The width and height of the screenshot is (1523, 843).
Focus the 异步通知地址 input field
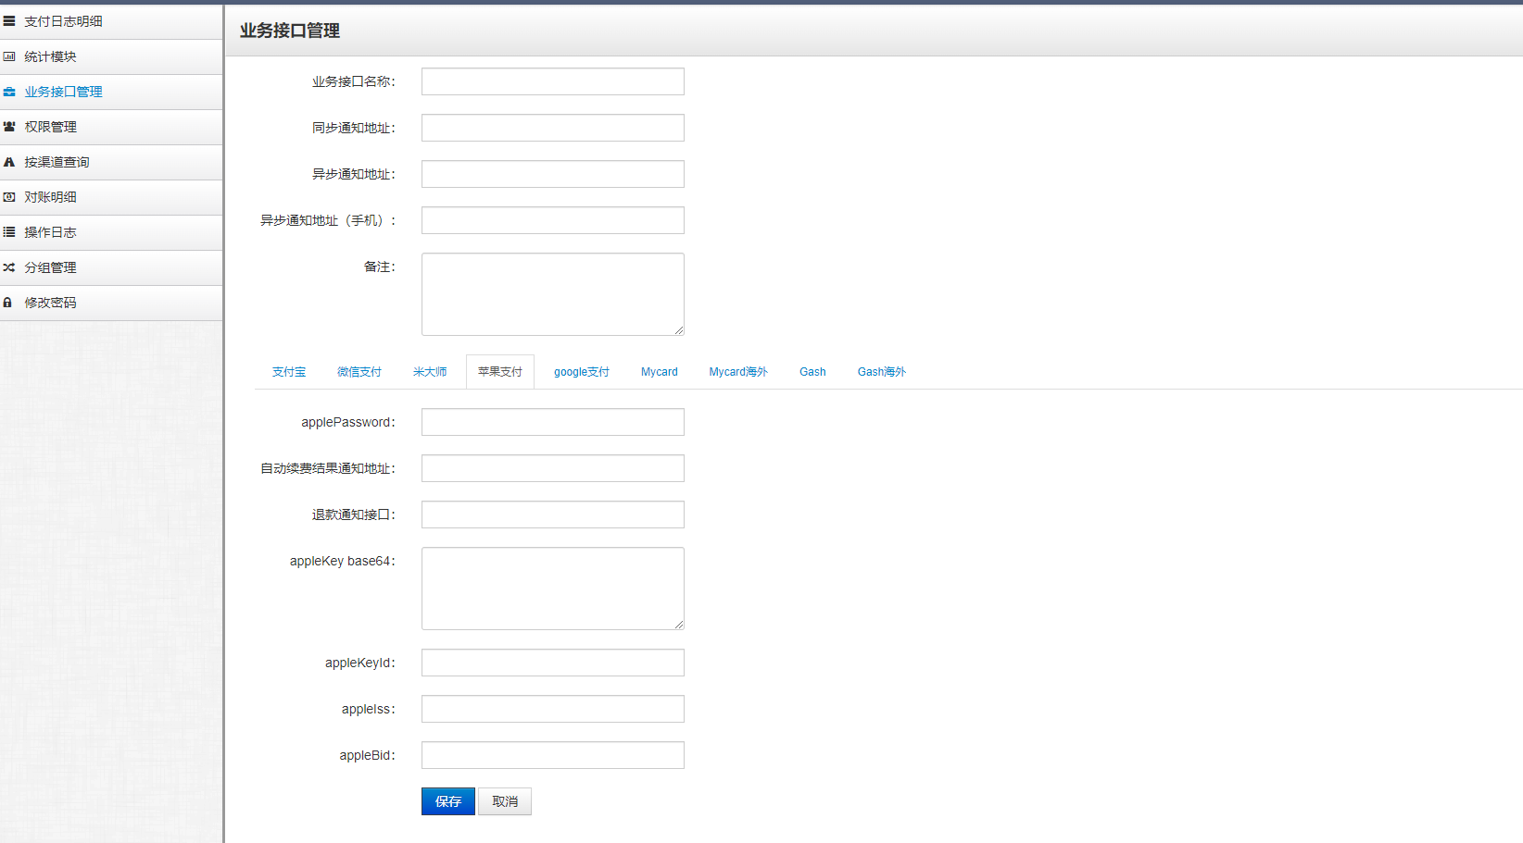pyautogui.click(x=553, y=174)
